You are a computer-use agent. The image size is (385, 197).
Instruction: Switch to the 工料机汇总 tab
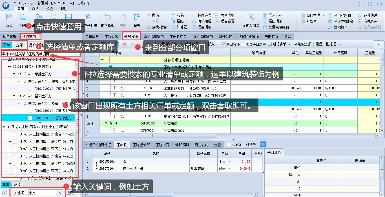(178, 37)
